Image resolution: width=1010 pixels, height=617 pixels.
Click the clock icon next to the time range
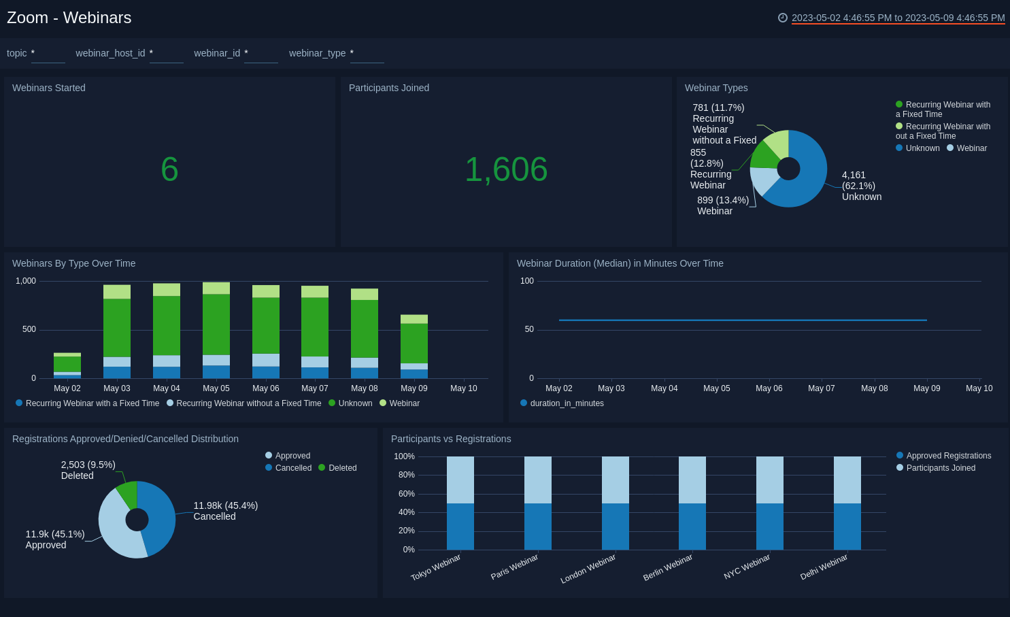pyautogui.click(x=782, y=18)
